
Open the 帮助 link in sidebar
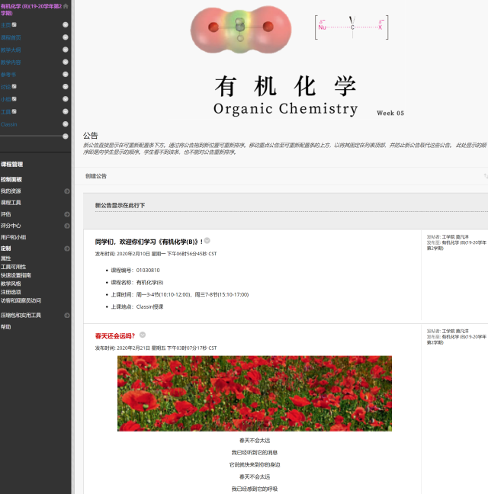pyautogui.click(x=6, y=326)
